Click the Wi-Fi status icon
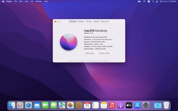The image size is (178, 111). [x=144, y=1]
